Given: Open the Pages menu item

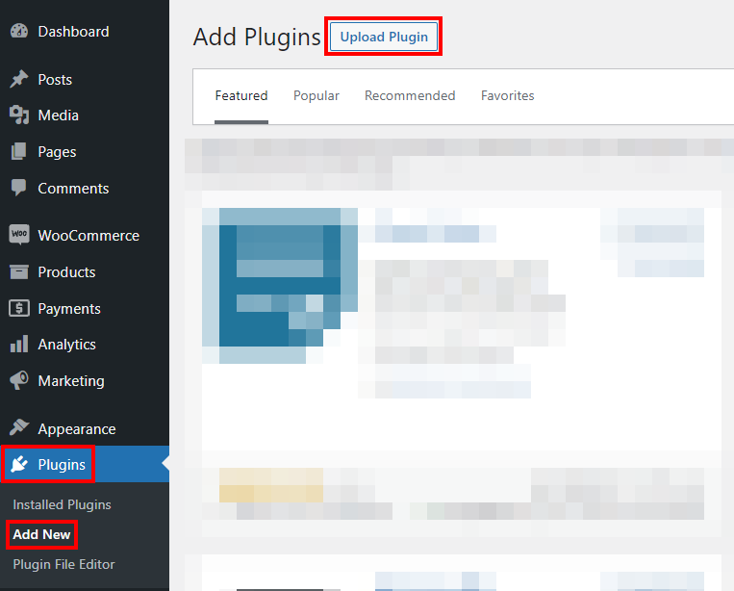Looking at the screenshot, I should click(x=57, y=152).
